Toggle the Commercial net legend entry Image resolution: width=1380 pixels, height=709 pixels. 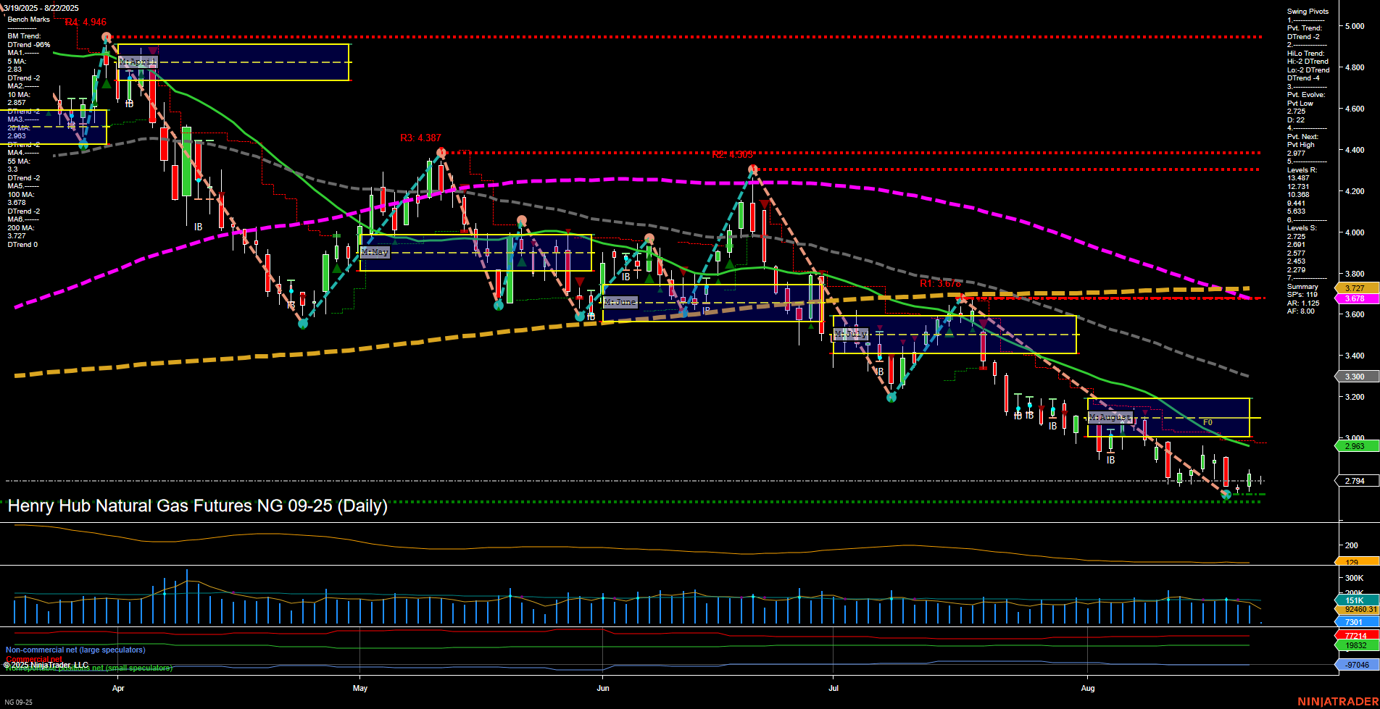coord(33,658)
